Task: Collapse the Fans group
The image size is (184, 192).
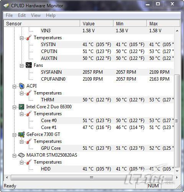Action: [x=21, y=66]
